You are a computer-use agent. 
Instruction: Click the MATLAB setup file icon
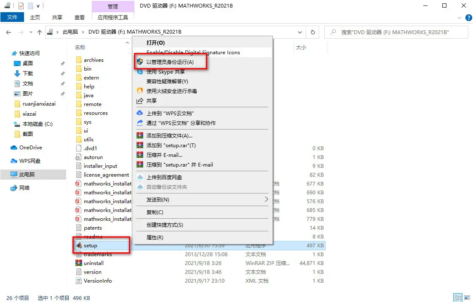pyautogui.click(x=79, y=245)
